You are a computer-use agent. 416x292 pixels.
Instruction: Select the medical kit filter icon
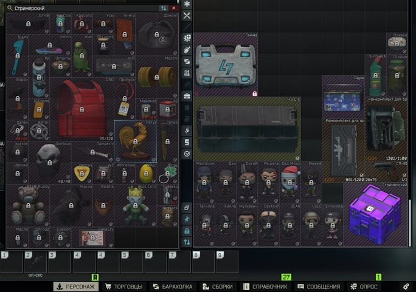pos(187,38)
